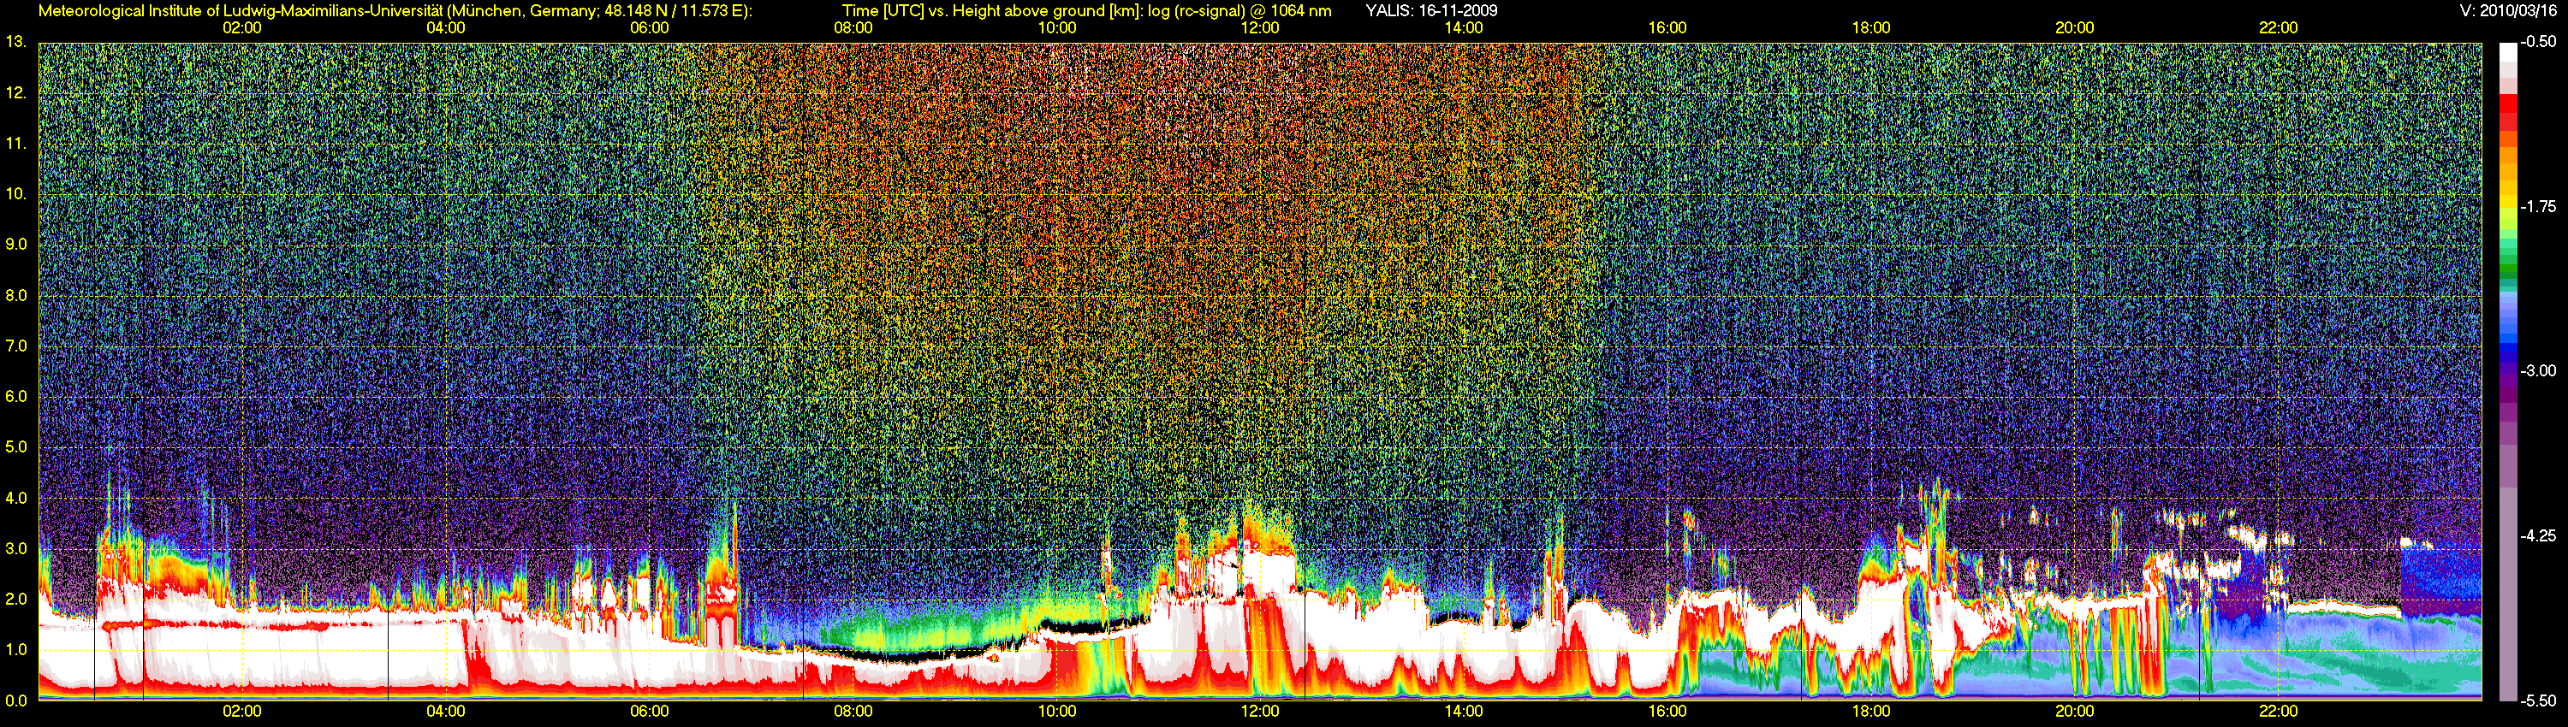Click the 06:00 label on the bottom time axis
Screen dimensions: 2568x727
pos(649,711)
